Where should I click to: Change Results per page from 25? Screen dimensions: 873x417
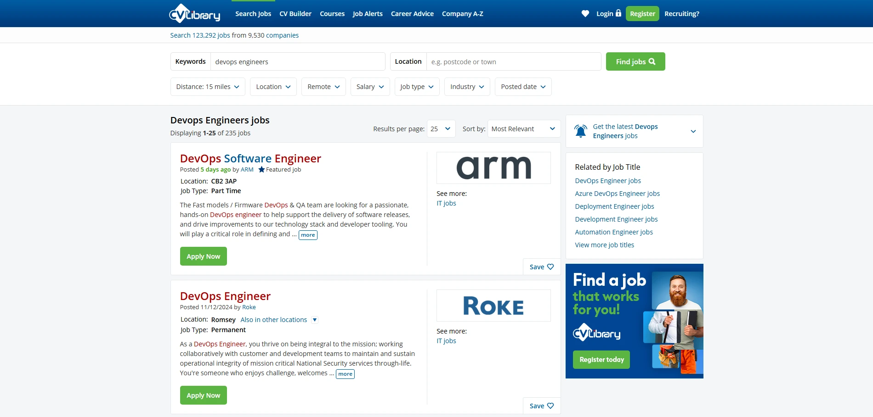(x=441, y=129)
